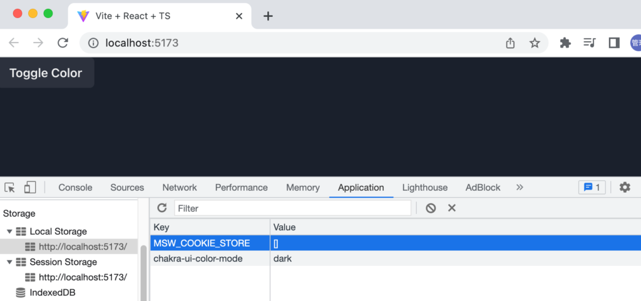
Task: Click the refresh storage icon
Action: click(162, 208)
